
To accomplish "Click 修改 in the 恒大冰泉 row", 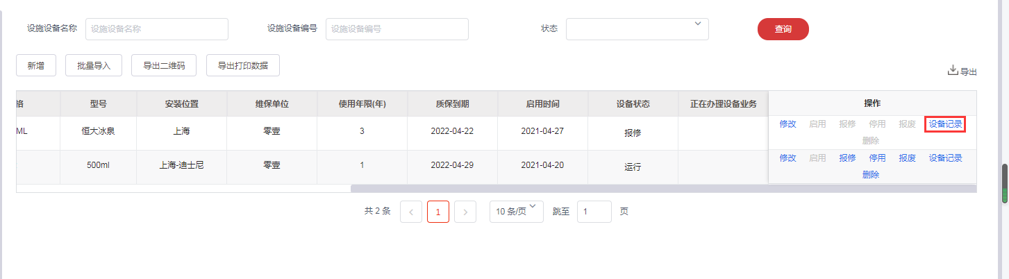I will click(787, 124).
